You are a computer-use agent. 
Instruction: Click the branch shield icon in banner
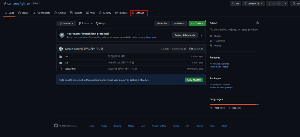(61, 35)
